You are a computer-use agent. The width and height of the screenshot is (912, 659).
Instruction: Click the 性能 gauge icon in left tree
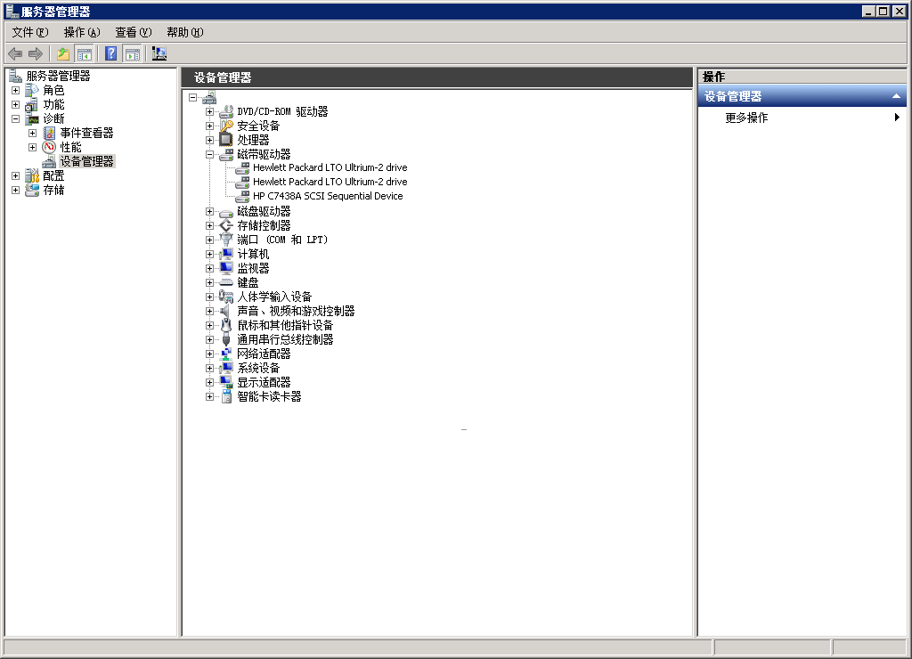(x=50, y=147)
